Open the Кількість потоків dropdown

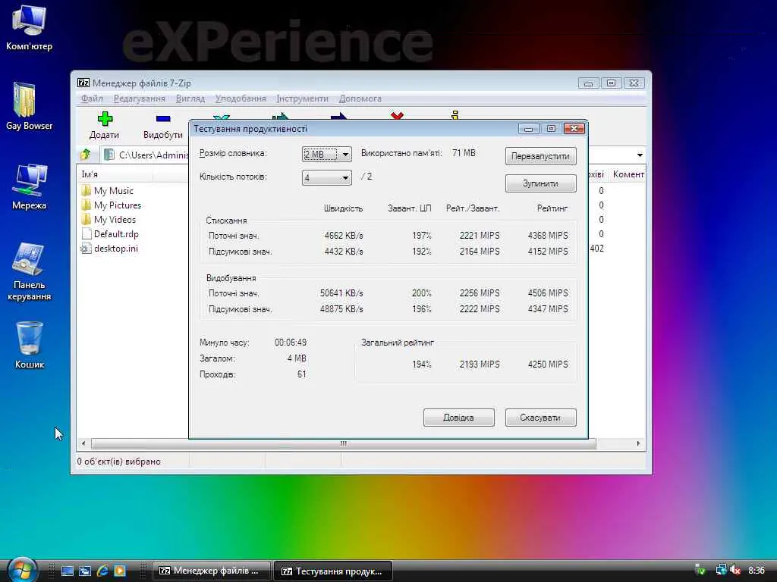point(327,177)
